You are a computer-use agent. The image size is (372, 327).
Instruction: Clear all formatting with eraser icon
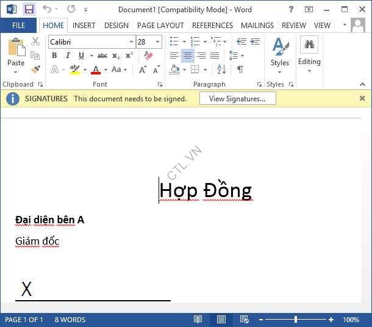click(148, 56)
